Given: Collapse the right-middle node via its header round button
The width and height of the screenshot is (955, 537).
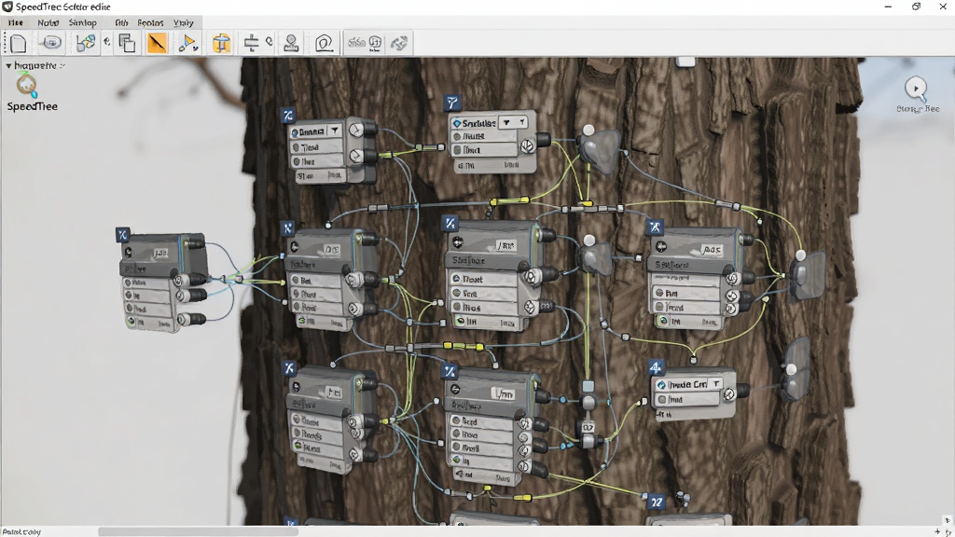Looking at the screenshot, I should coord(661,246).
